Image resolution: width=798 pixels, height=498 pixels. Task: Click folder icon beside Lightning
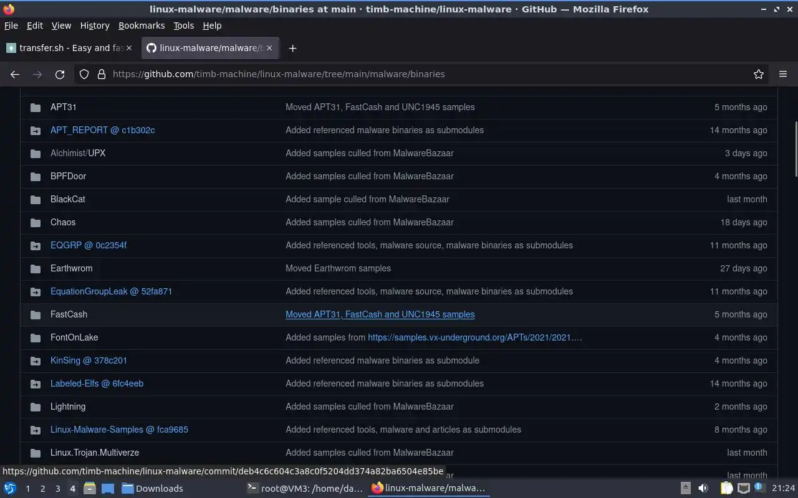click(x=36, y=407)
